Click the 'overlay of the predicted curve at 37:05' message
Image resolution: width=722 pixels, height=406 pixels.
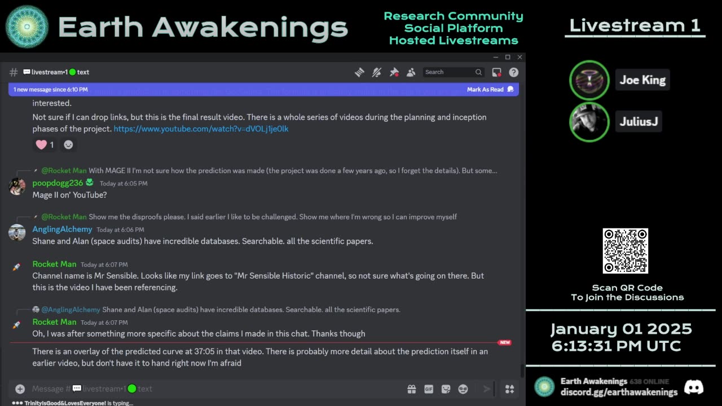(x=260, y=357)
